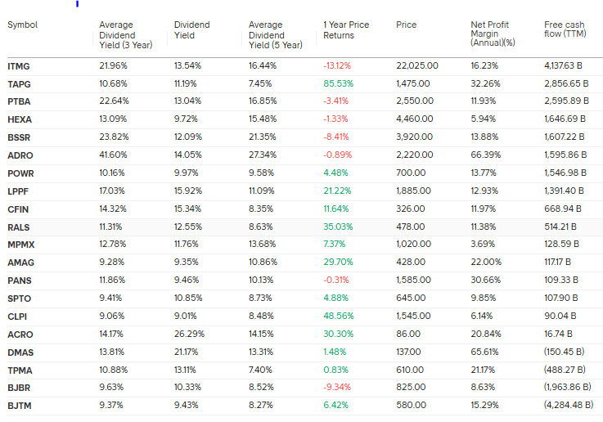The width and height of the screenshot is (603, 422).
Task: Select the ADRO ticker row symbol
Action: 20,154
